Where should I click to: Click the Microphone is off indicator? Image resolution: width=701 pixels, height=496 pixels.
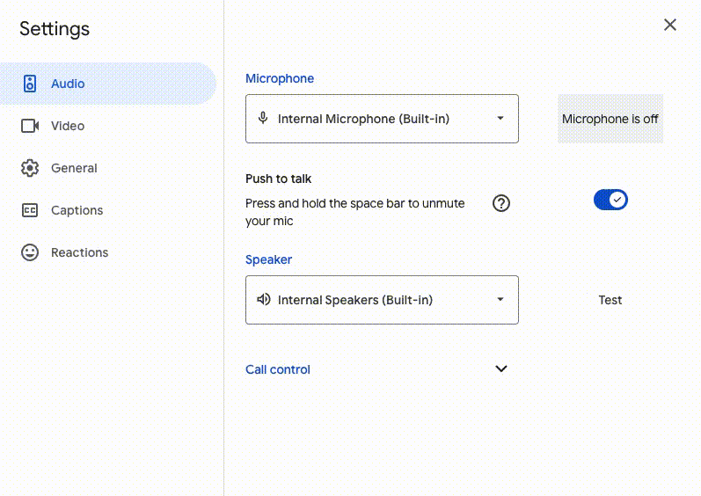click(610, 119)
